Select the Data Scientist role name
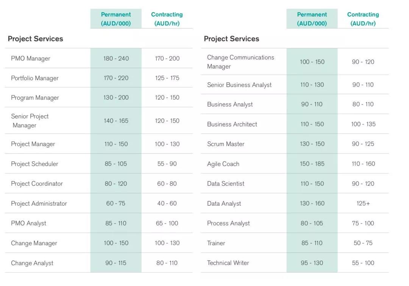The width and height of the screenshot is (409, 286). coord(226,183)
